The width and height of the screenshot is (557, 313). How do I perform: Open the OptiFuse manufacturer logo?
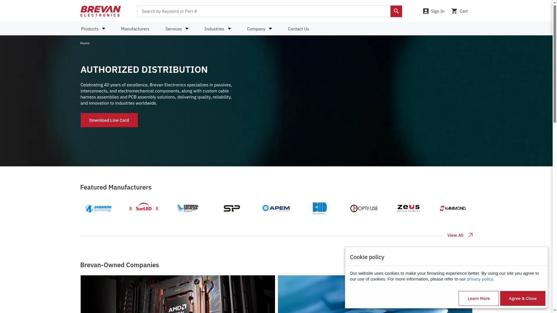(364, 208)
